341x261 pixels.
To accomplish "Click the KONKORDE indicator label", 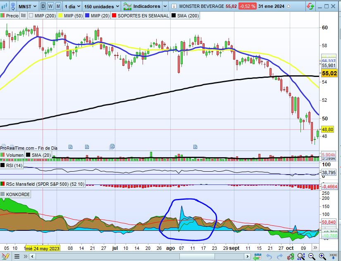I will 18,194.
